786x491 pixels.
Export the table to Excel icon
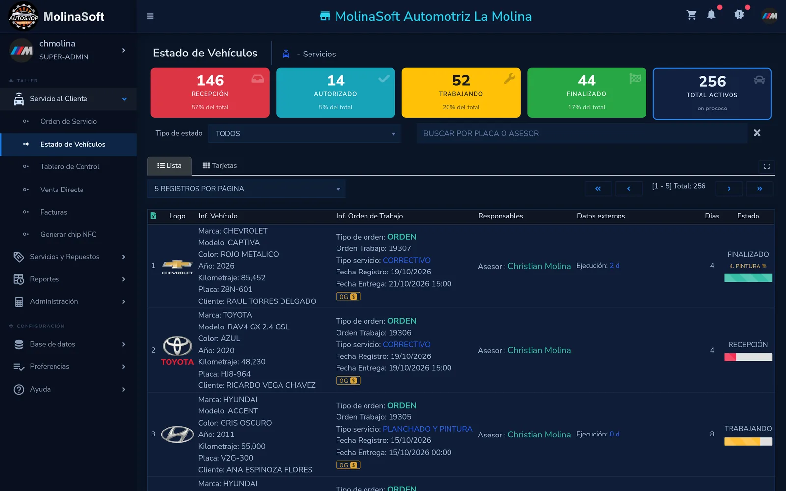point(153,216)
